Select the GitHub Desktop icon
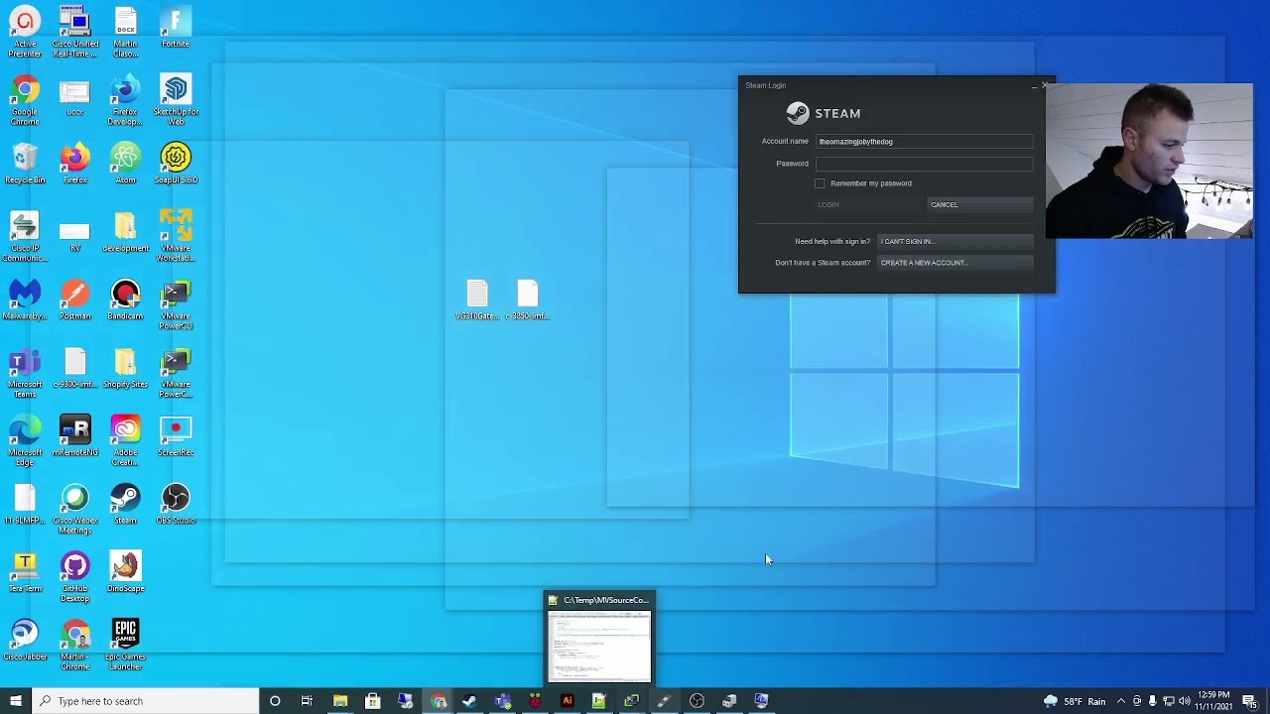 [75, 577]
